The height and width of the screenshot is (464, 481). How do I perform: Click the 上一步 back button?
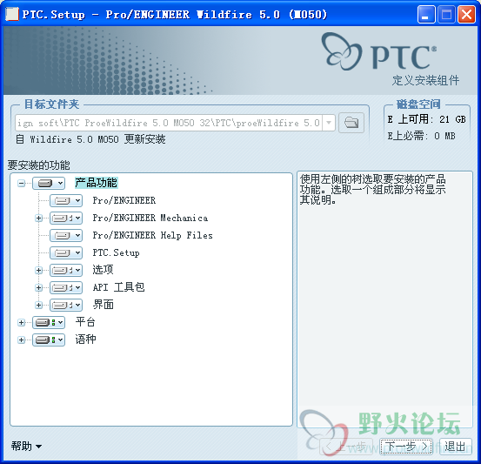click(346, 447)
